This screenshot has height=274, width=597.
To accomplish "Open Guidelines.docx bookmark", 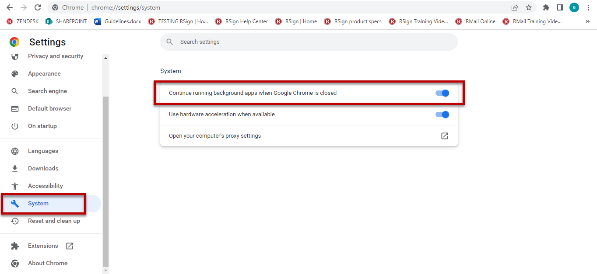I will click(x=118, y=21).
